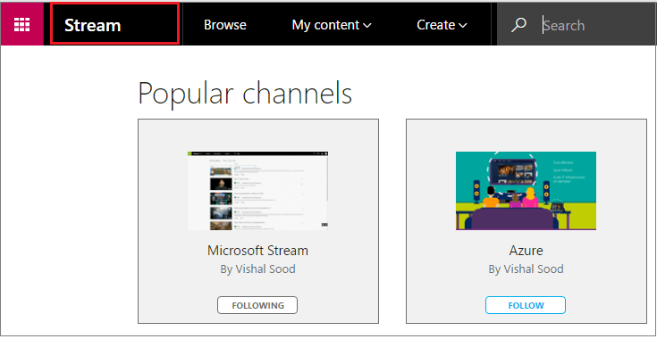Expand the Create menu

(442, 25)
